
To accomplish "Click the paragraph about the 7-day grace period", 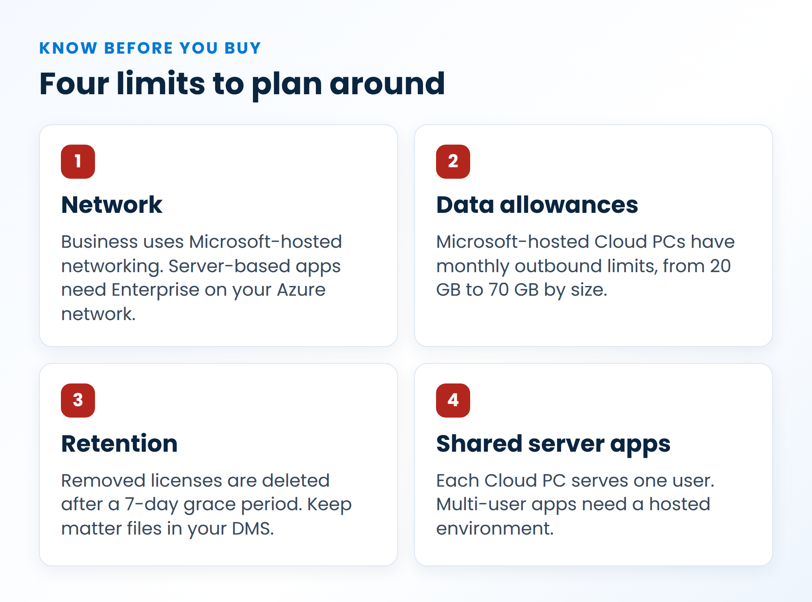I will point(206,505).
